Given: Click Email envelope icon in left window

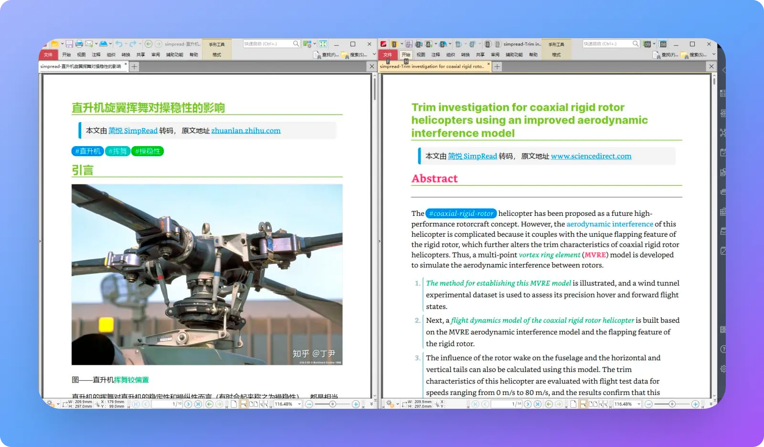Looking at the screenshot, I should pyautogui.click(x=89, y=44).
